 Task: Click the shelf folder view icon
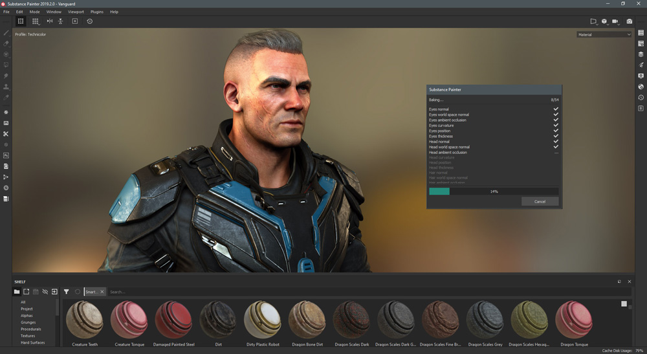(17, 292)
